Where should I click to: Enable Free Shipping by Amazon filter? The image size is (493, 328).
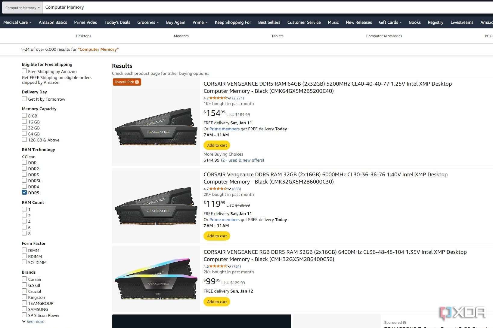[x=24, y=71]
